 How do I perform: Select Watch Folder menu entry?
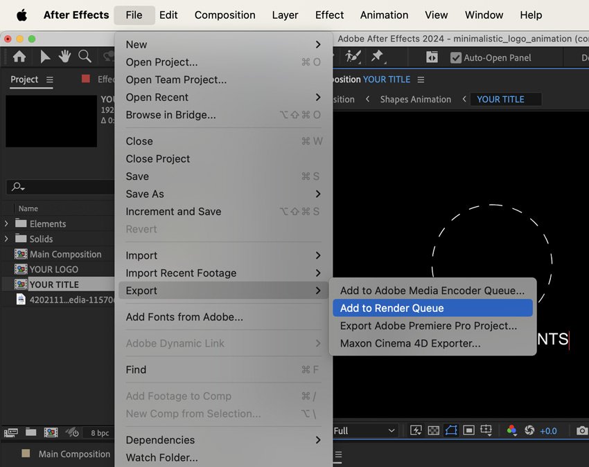point(224,457)
